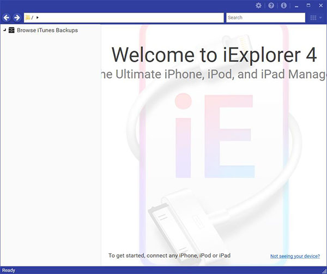327x274 pixels.
Task: Click the 'Welcome to iExplorer 4' heading
Action: pos(214,55)
